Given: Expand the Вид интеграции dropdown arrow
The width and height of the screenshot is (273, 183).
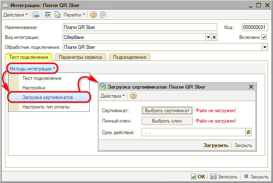Looking at the screenshot, I should click(x=209, y=37).
